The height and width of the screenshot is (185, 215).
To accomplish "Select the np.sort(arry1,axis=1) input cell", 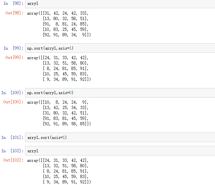I will [120, 48].
